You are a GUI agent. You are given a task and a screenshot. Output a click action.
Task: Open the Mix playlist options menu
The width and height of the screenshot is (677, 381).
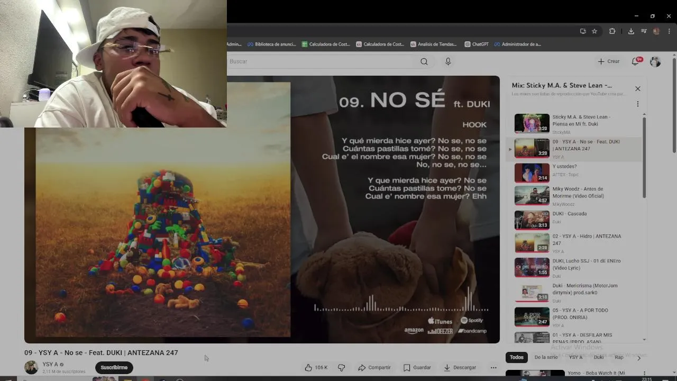(638, 104)
